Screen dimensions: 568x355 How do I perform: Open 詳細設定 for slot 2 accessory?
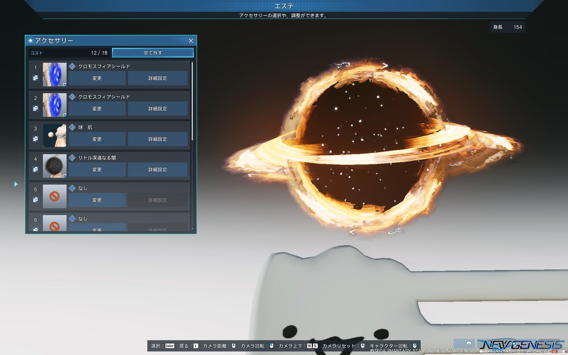(x=158, y=108)
